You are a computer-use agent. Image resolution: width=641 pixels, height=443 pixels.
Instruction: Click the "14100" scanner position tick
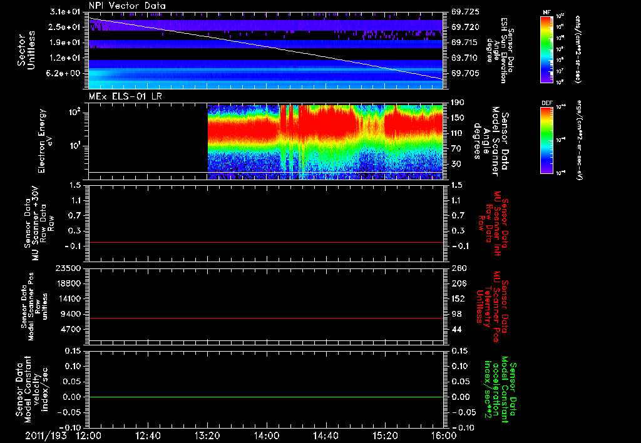68,298
